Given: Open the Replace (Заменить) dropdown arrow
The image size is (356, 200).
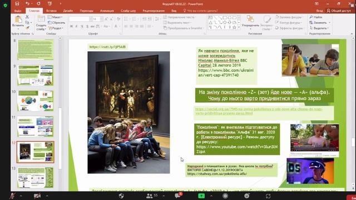Looking at the screenshot, I should [329, 23].
